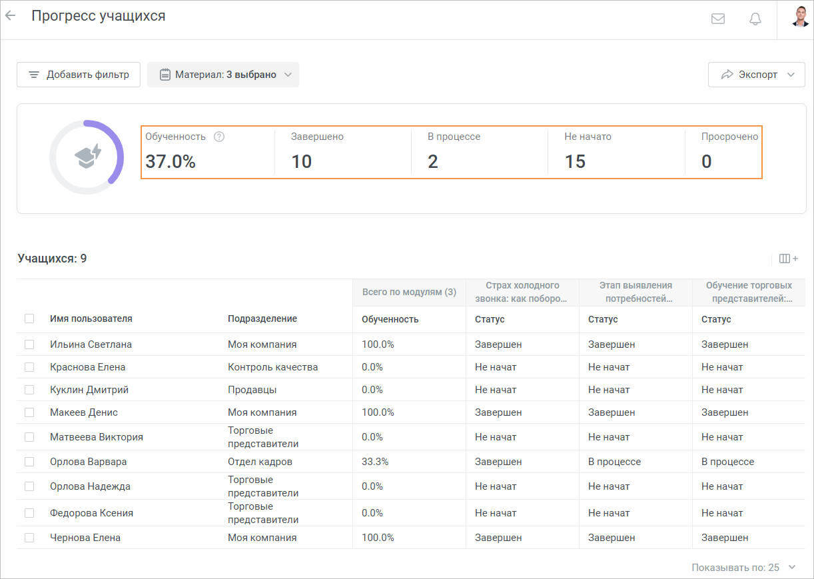Open user Чернова Елена
This screenshot has width=814, height=579.
85,538
